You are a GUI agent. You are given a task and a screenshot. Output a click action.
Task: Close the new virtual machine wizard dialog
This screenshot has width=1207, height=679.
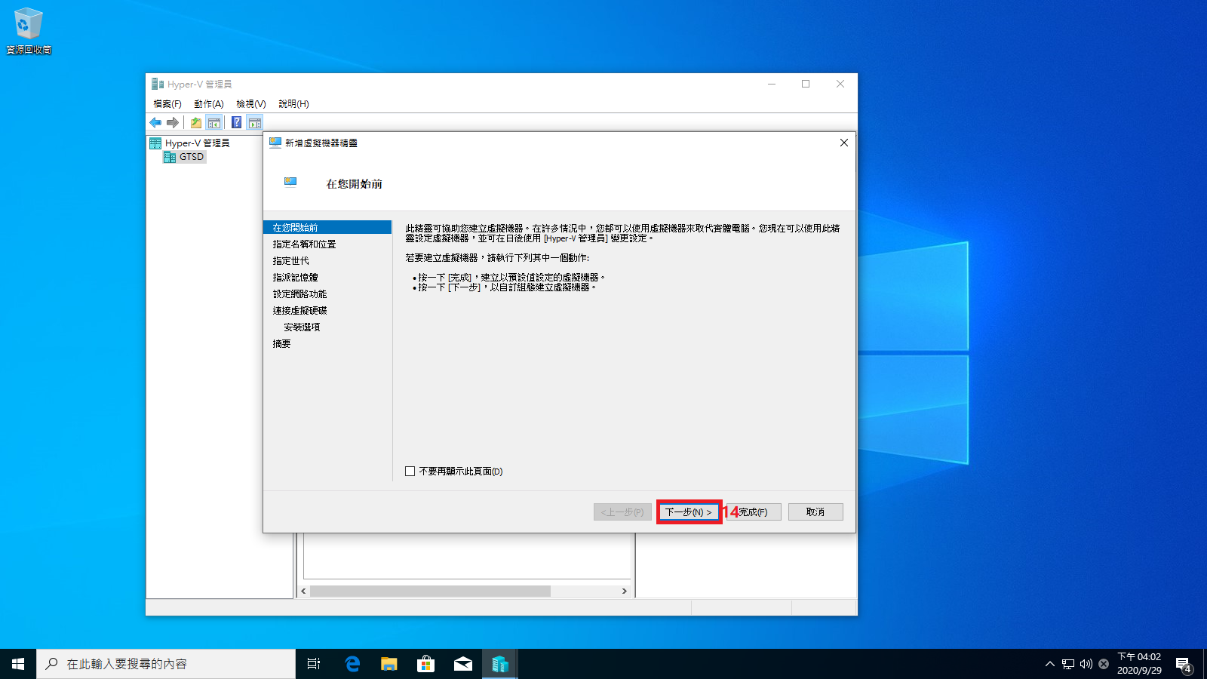(x=843, y=143)
